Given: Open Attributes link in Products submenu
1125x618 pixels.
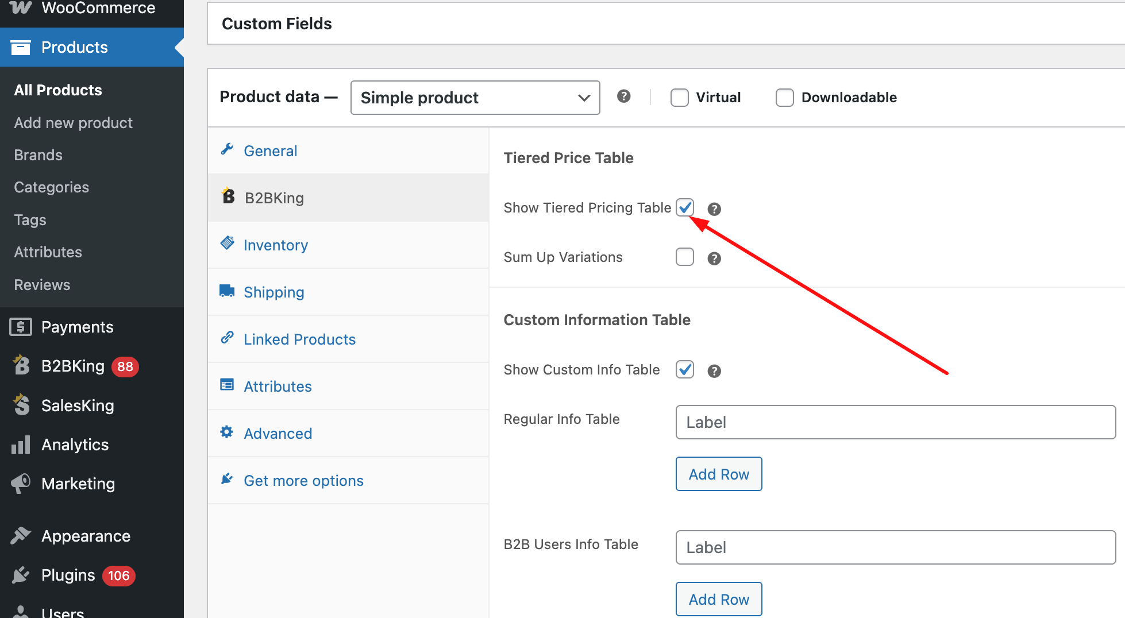Looking at the screenshot, I should coord(48,252).
